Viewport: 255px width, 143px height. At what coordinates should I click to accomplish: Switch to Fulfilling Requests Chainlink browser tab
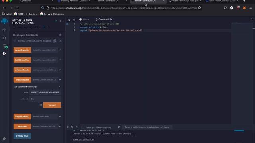[x=74, y=1]
